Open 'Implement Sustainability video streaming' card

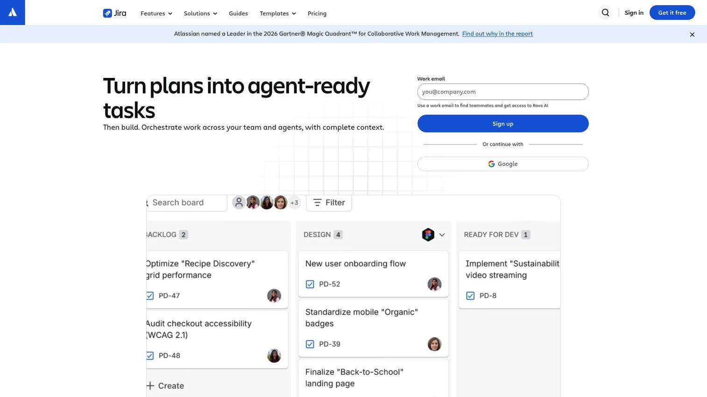tap(509, 279)
